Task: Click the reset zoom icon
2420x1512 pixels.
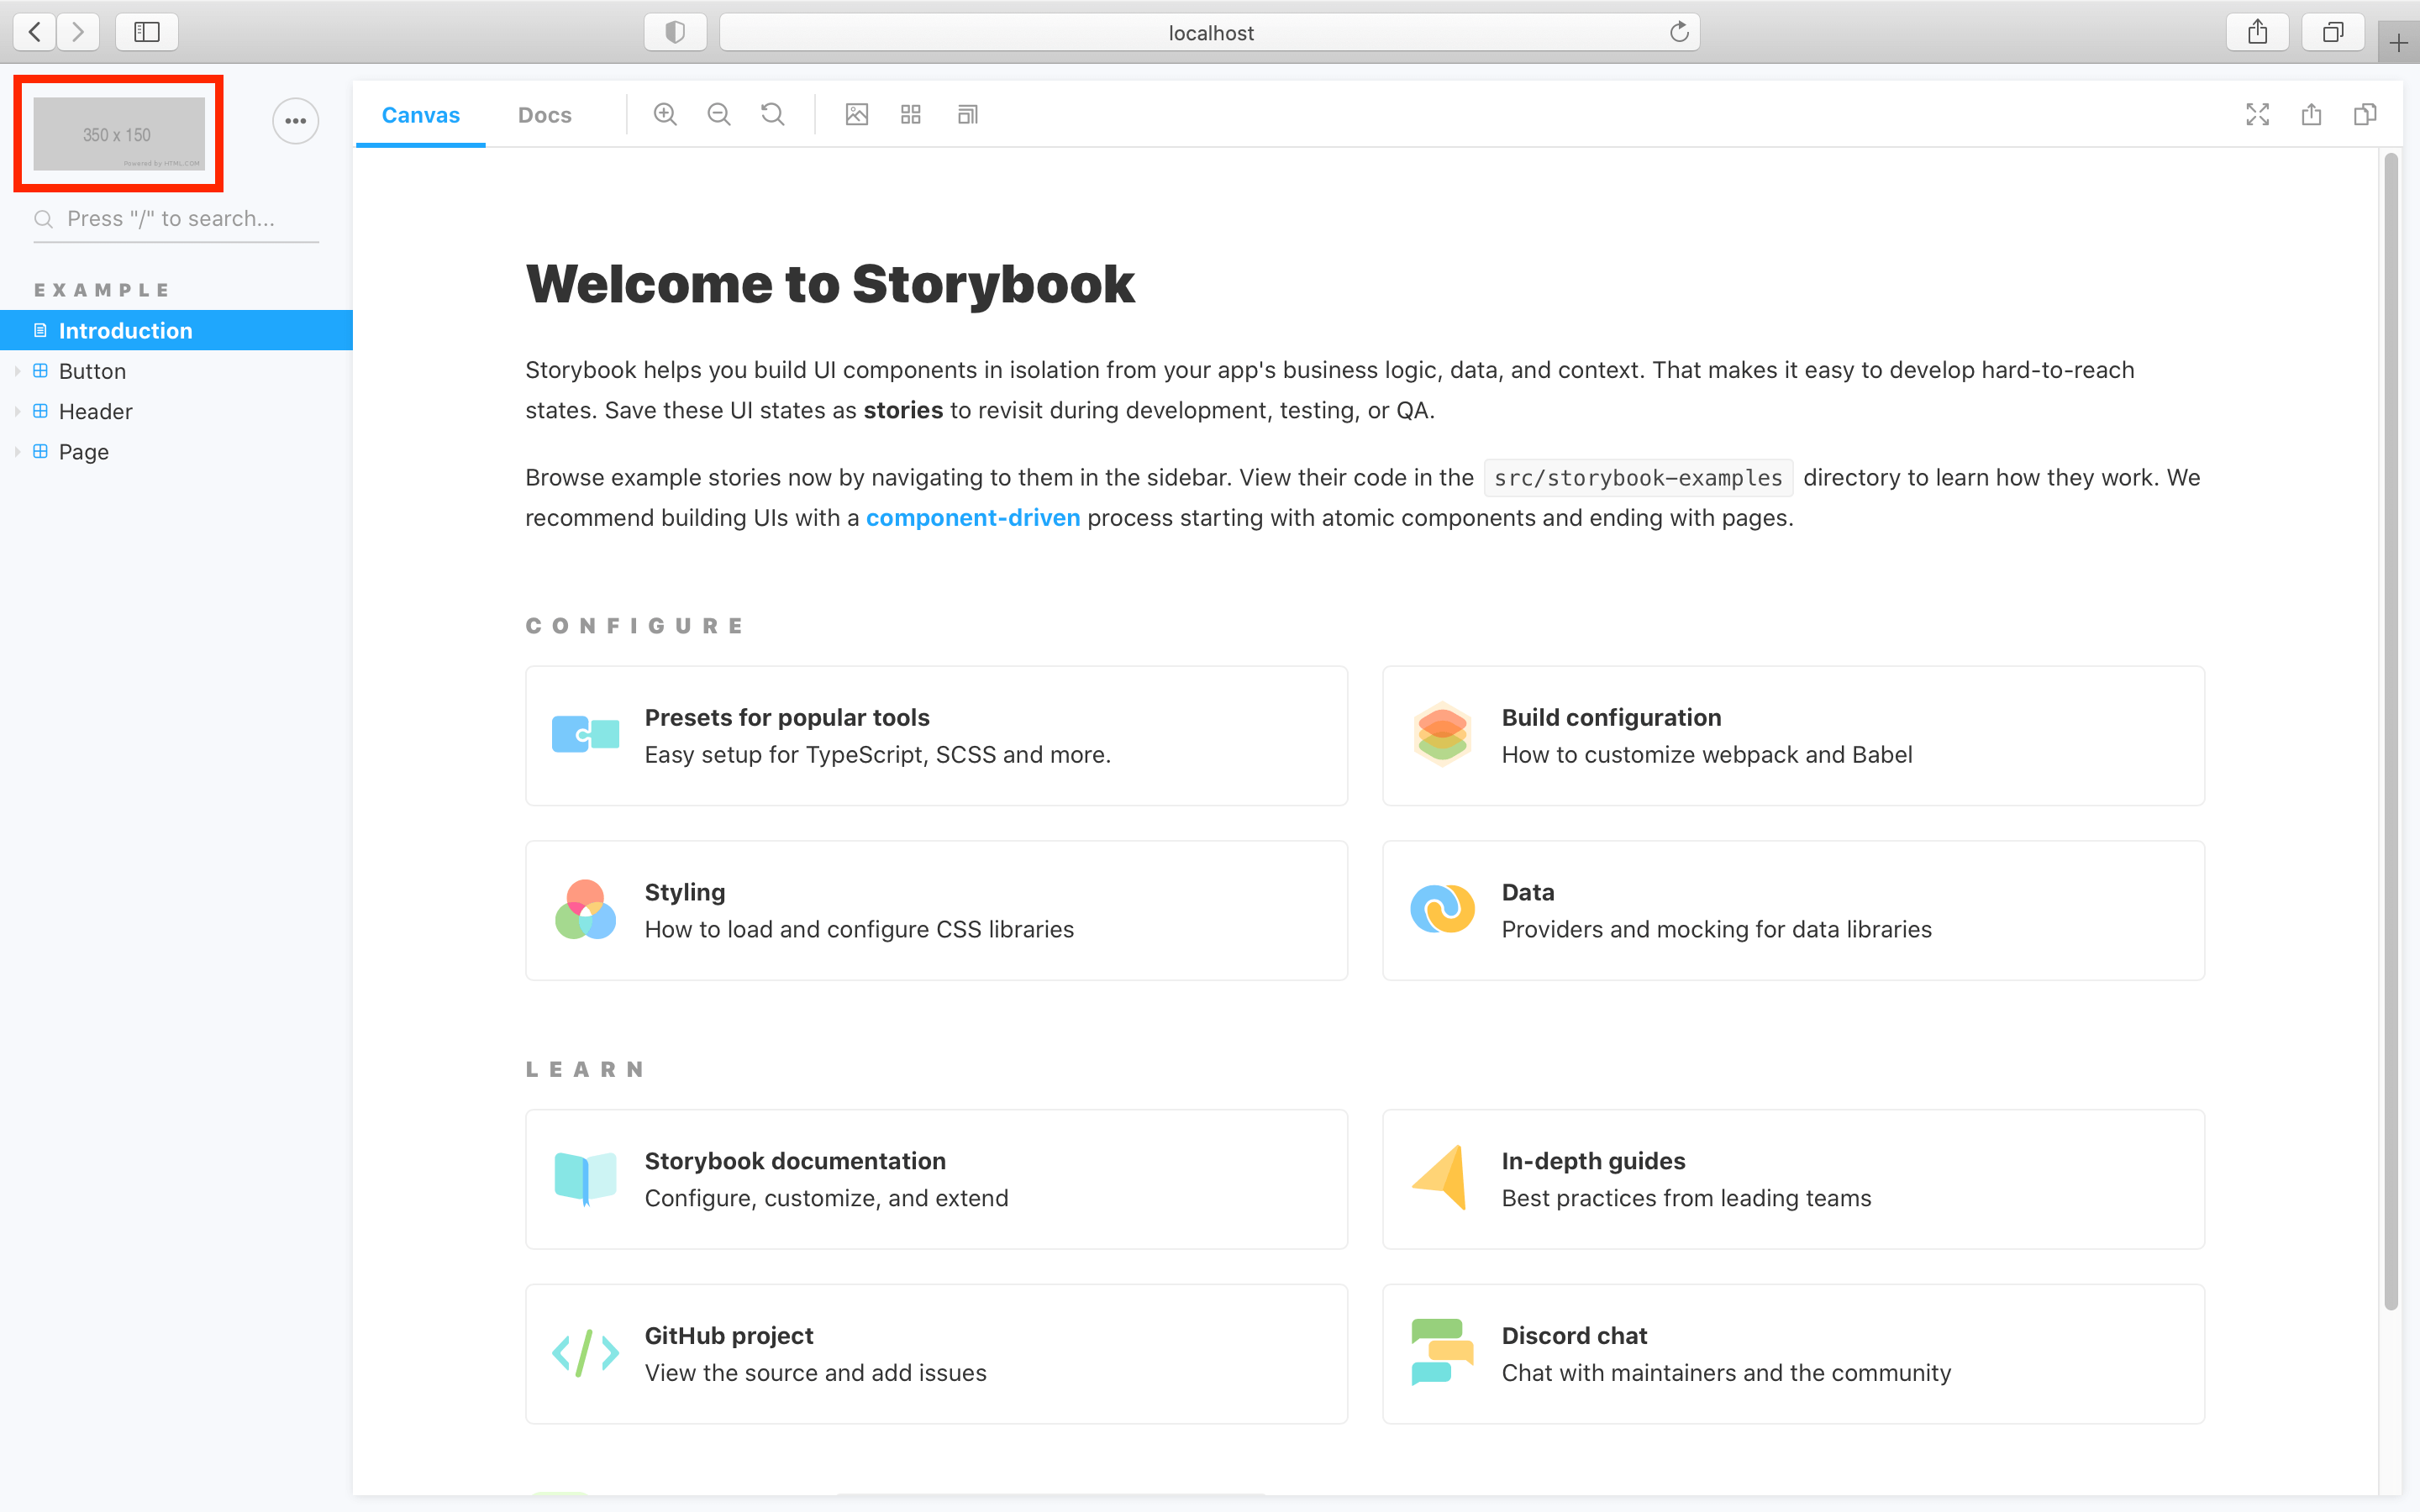Action: (x=774, y=113)
